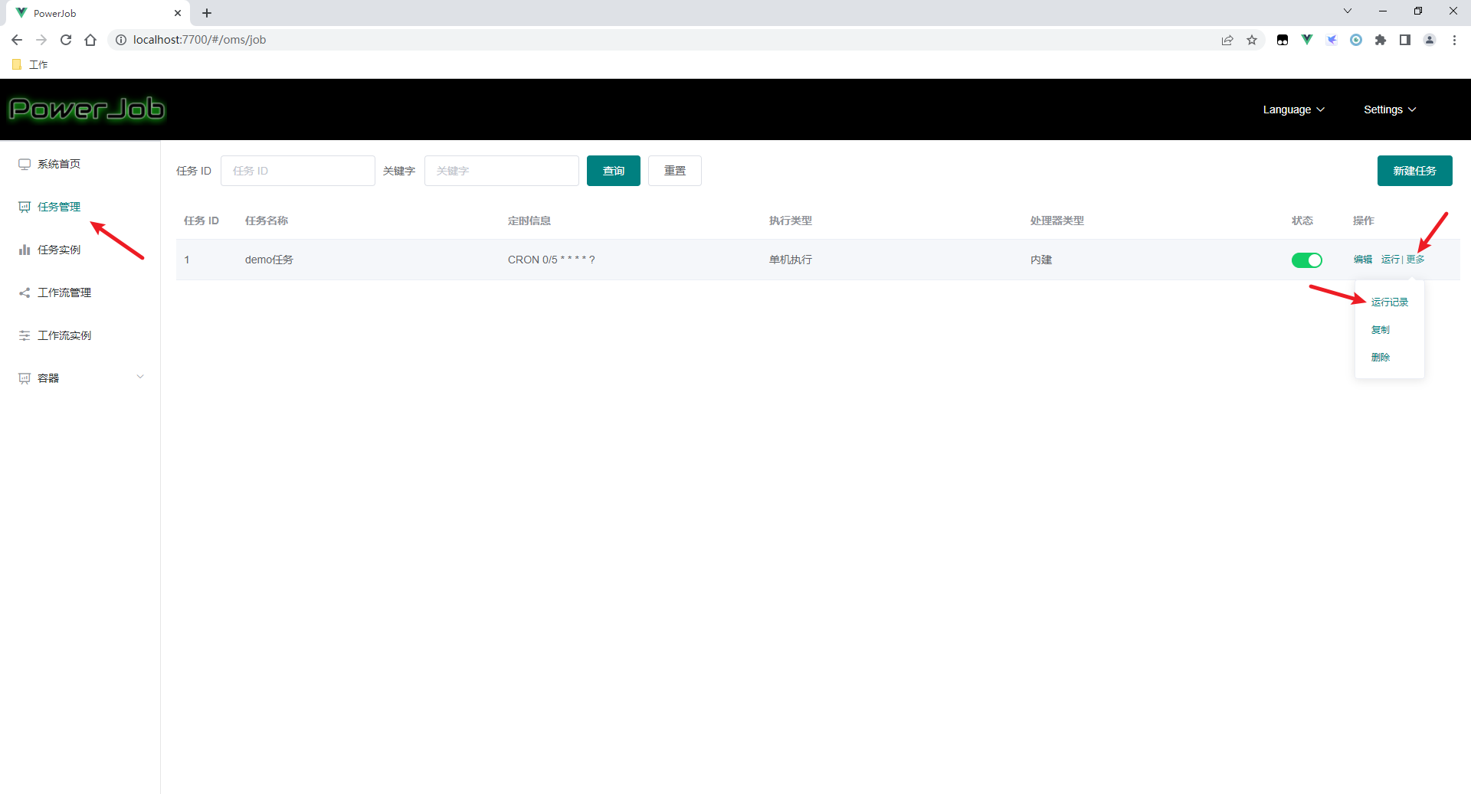
Task: Click the 任务实例 bar chart icon
Action: (x=25, y=250)
